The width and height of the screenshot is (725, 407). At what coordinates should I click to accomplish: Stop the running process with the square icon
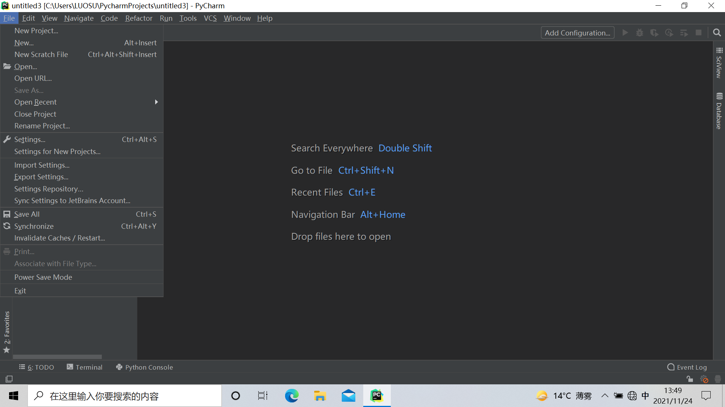click(699, 32)
